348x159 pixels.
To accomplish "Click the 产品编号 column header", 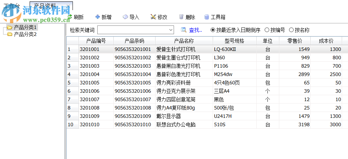I will [x=96, y=41].
